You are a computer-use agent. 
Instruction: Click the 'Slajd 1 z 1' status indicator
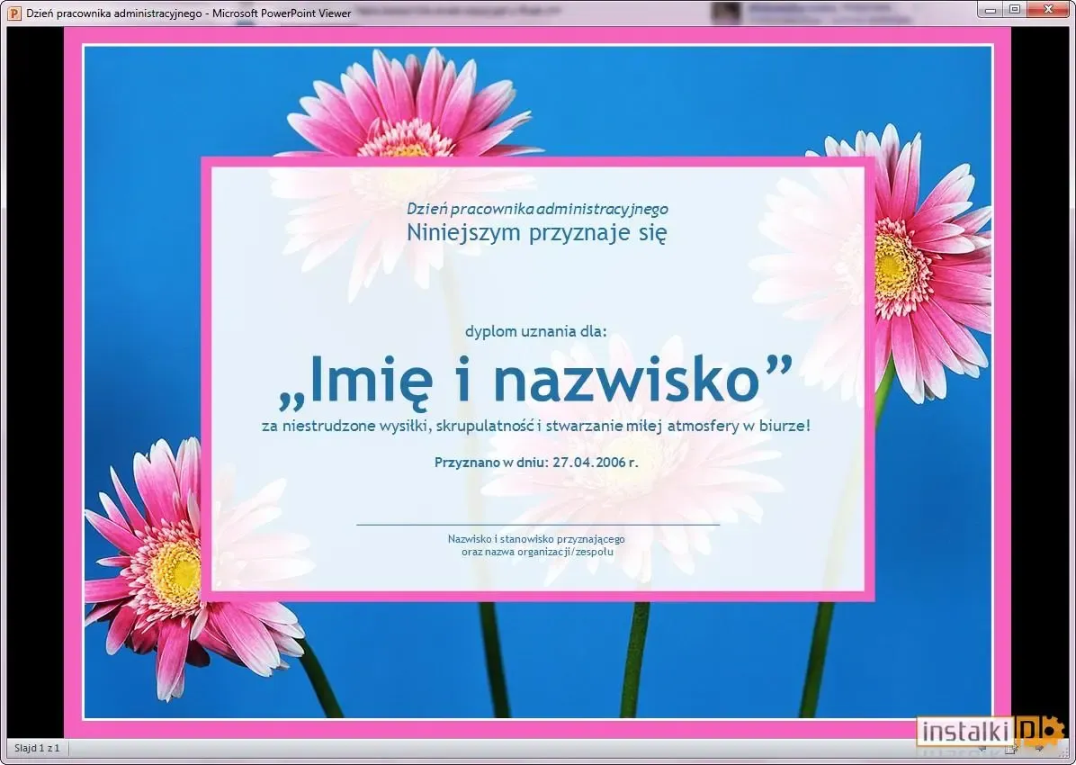(36, 749)
